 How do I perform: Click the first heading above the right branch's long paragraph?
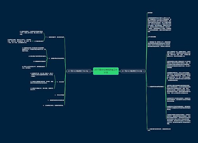150,13
